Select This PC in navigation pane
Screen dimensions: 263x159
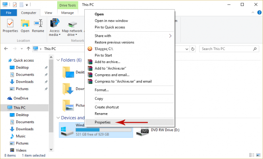[x=25, y=108]
